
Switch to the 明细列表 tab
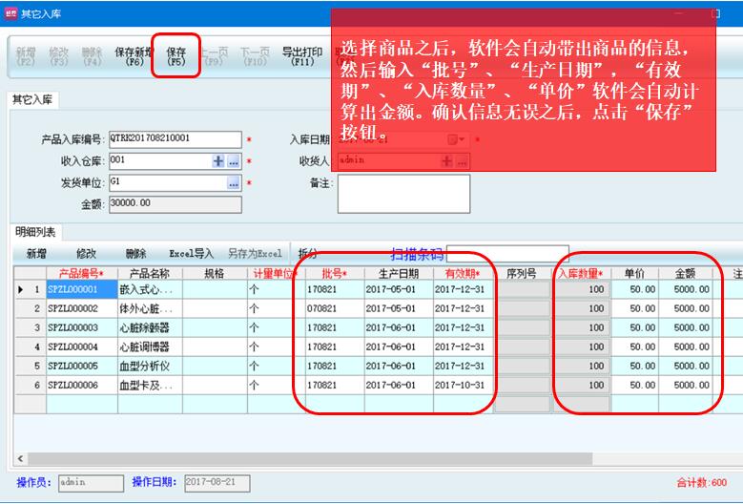[34, 232]
